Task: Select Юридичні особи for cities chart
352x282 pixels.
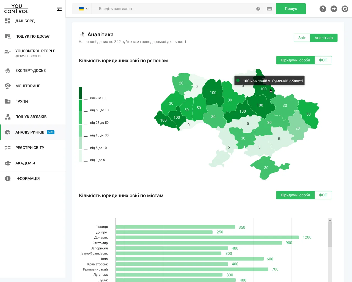Action: point(295,195)
